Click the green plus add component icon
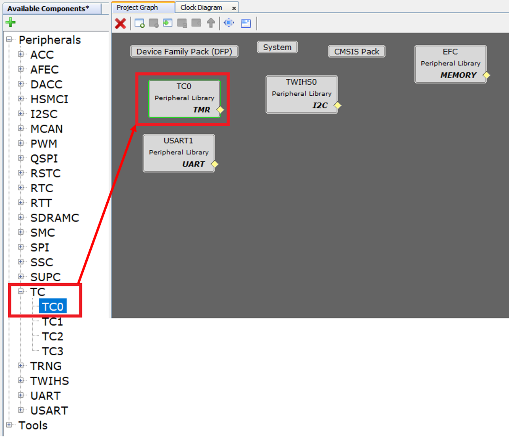 [x=11, y=23]
